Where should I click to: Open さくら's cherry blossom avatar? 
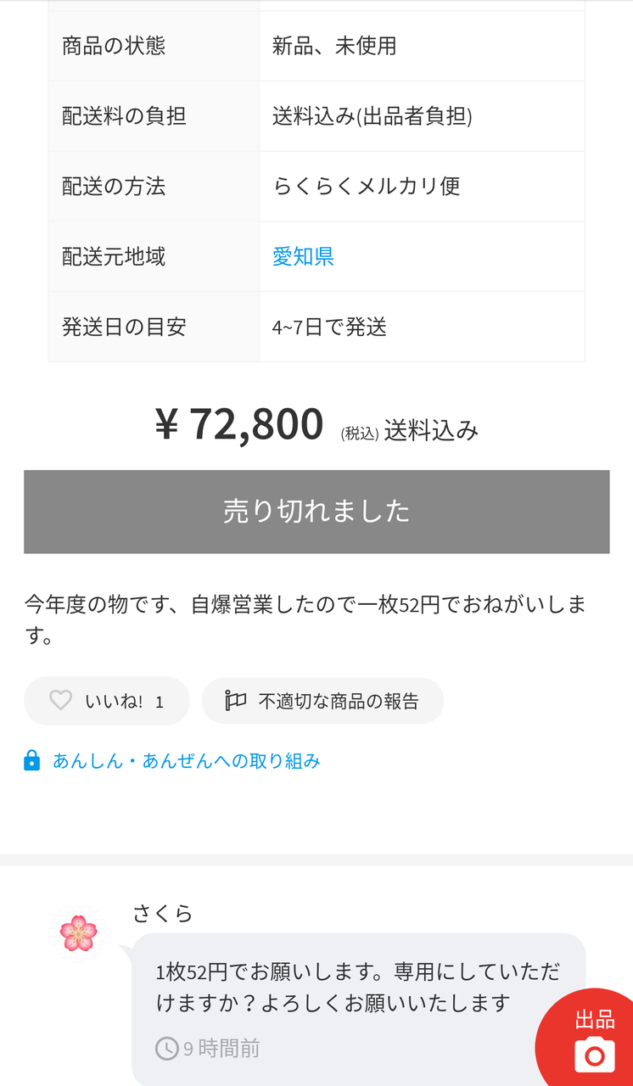point(78,933)
